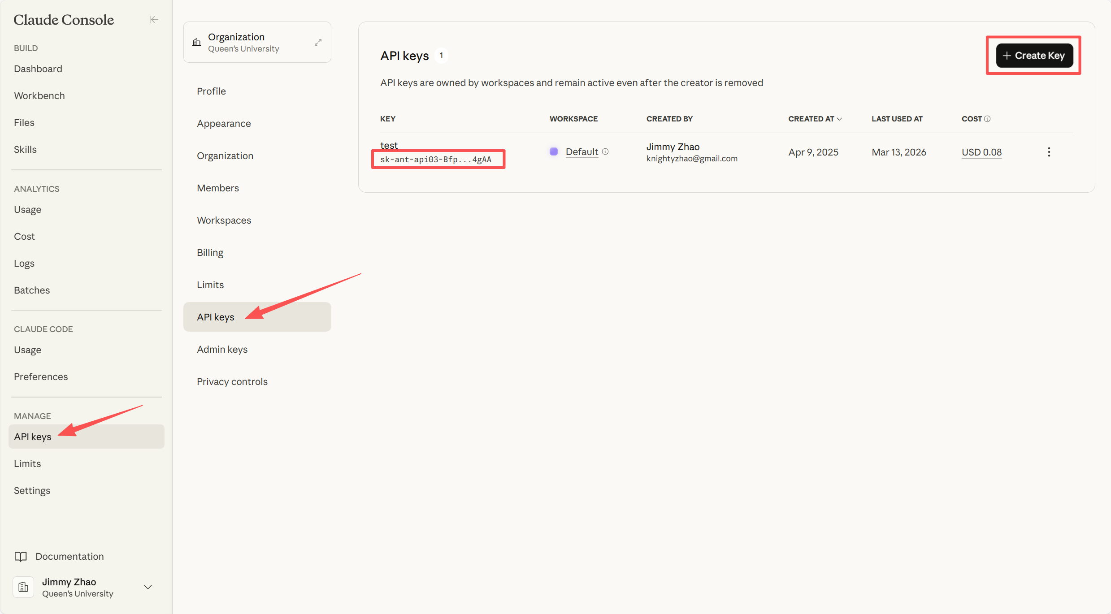Open the kebab menu for the test API key
This screenshot has height=614, width=1111.
(1049, 151)
